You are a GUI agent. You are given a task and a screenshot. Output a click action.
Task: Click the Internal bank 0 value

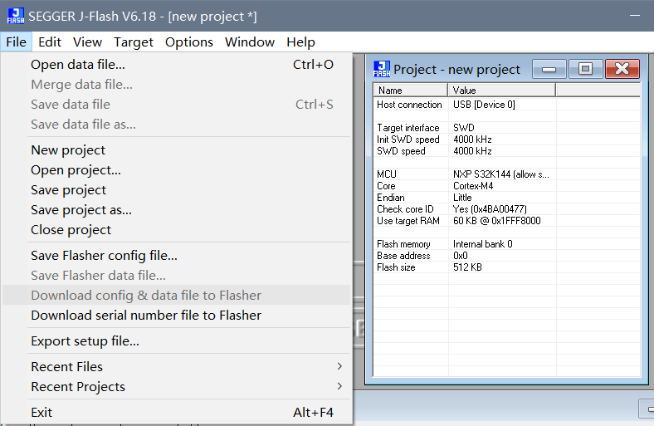(x=482, y=244)
